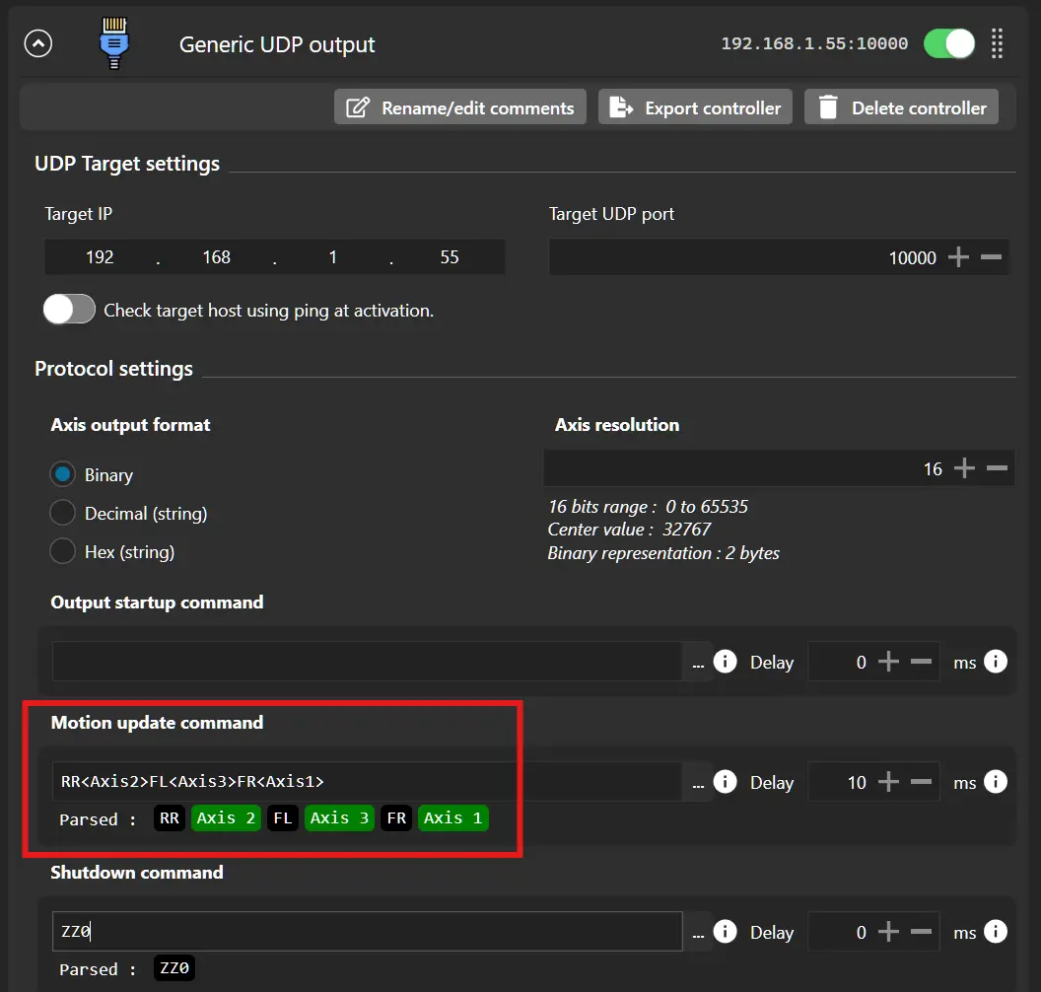Collapse the Generic UDP output panel
Image resolution: width=1041 pixels, height=992 pixels.
(37, 43)
